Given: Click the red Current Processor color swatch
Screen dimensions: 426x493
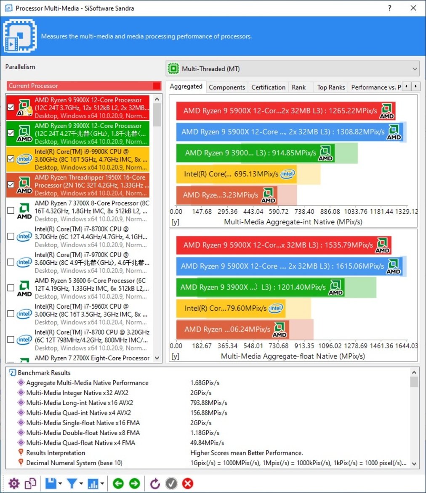Looking at the screenshot, I should (157, 86).
